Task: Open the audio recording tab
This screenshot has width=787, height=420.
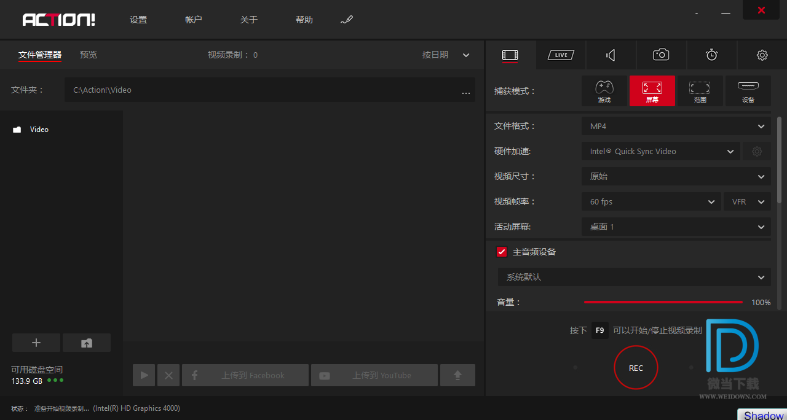Action: [x=611, y=55]
